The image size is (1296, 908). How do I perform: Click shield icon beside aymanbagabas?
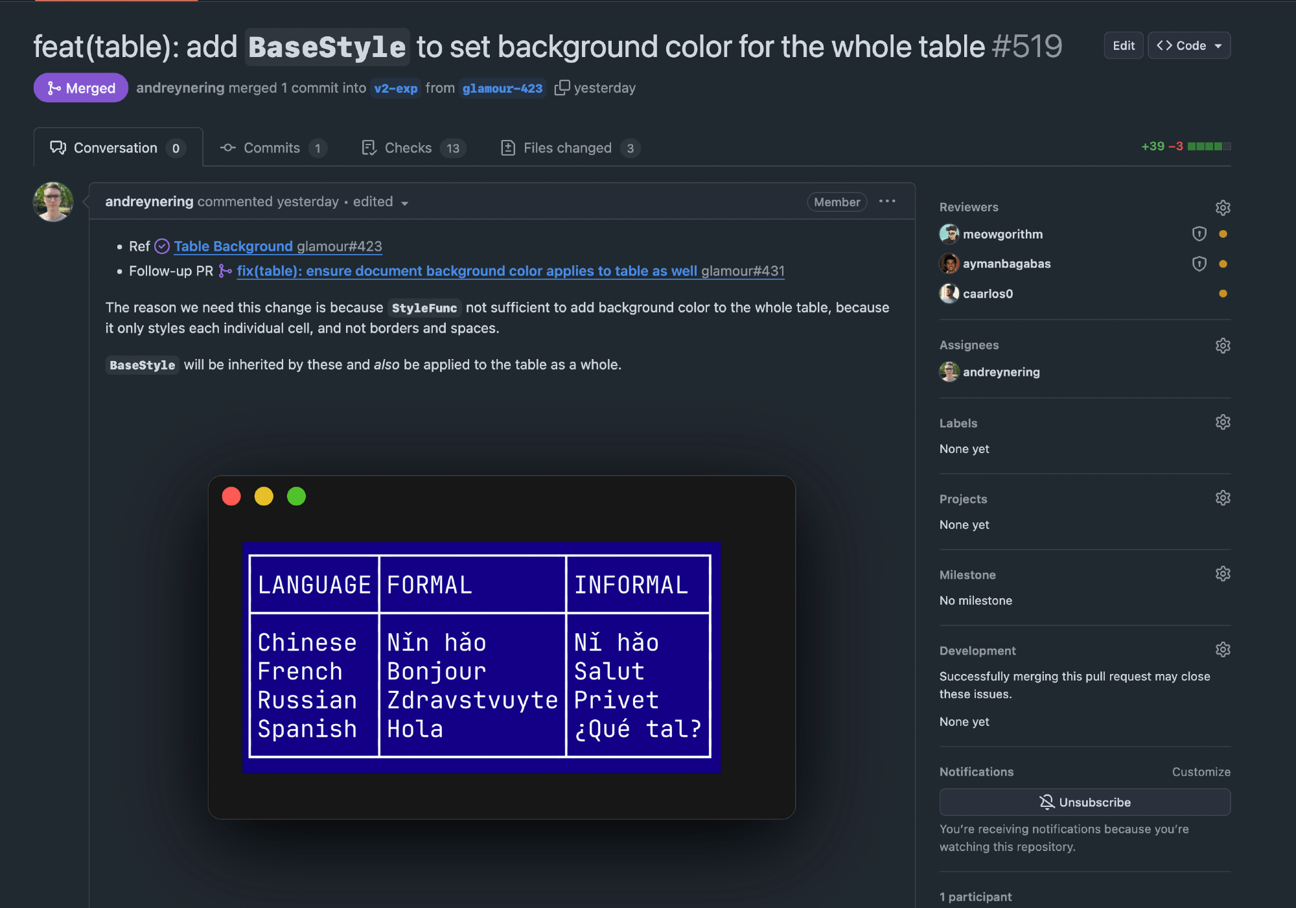(x=1199, y=264)
